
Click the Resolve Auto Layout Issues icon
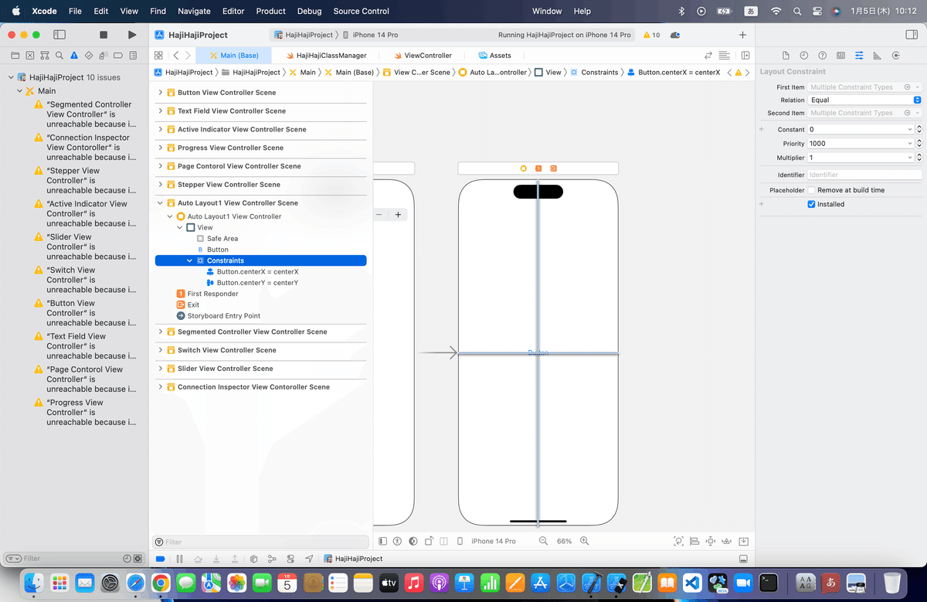(727, 541)
